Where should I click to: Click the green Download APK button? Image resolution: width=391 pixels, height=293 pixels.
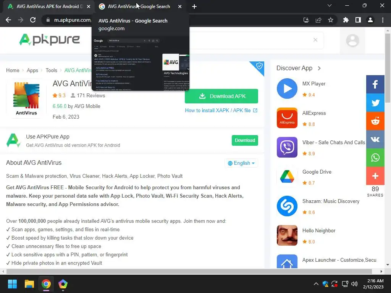click(x=221, y=96)
